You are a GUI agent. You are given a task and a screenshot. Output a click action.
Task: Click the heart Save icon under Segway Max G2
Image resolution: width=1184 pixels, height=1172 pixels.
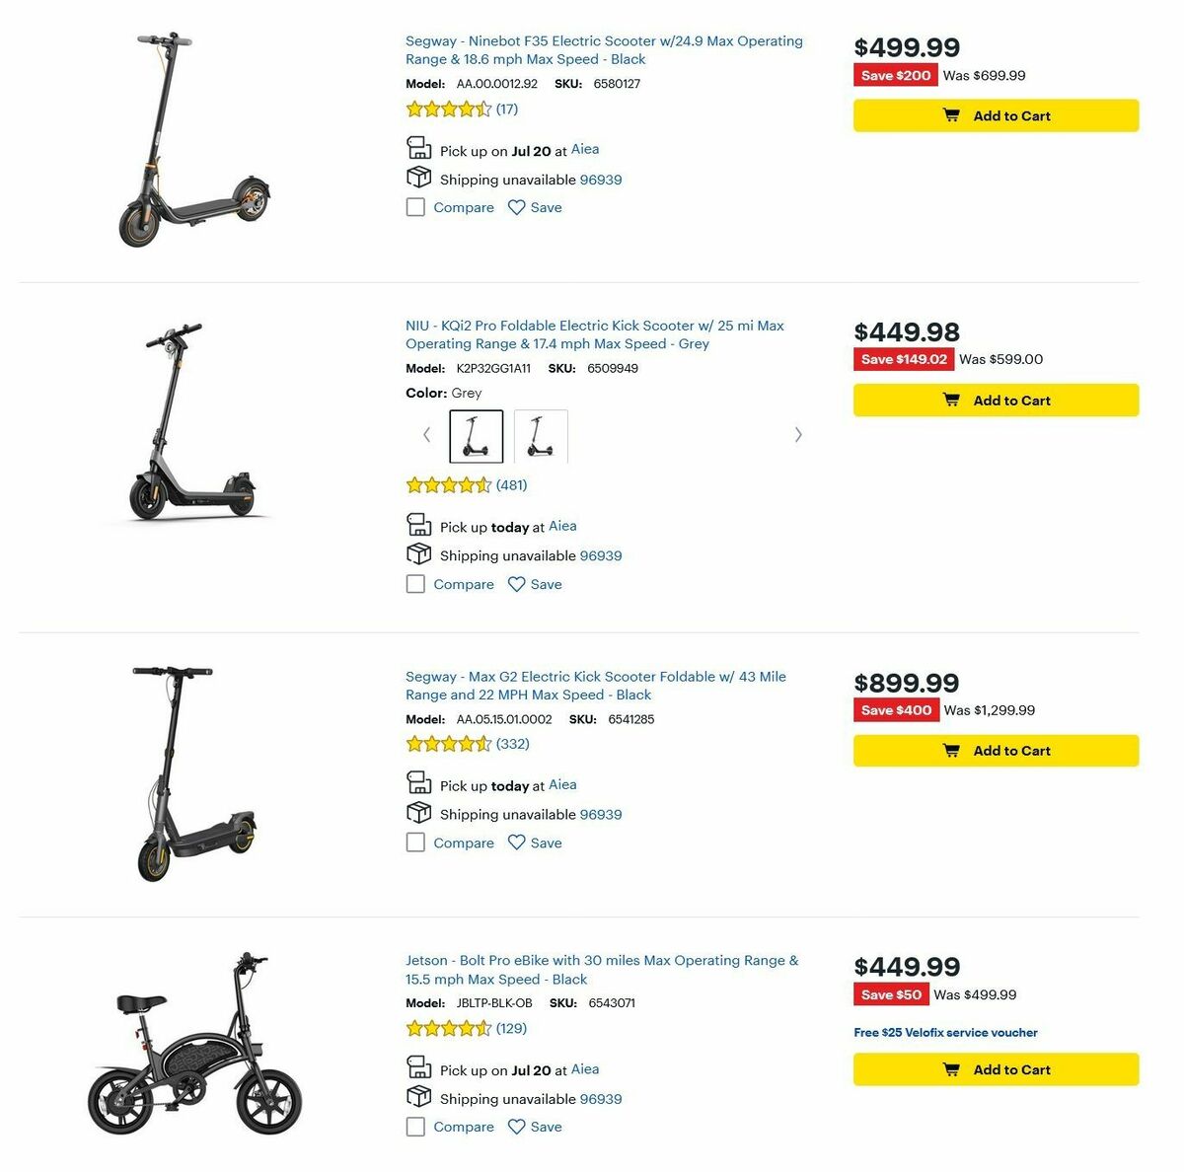tap(516, 842)
